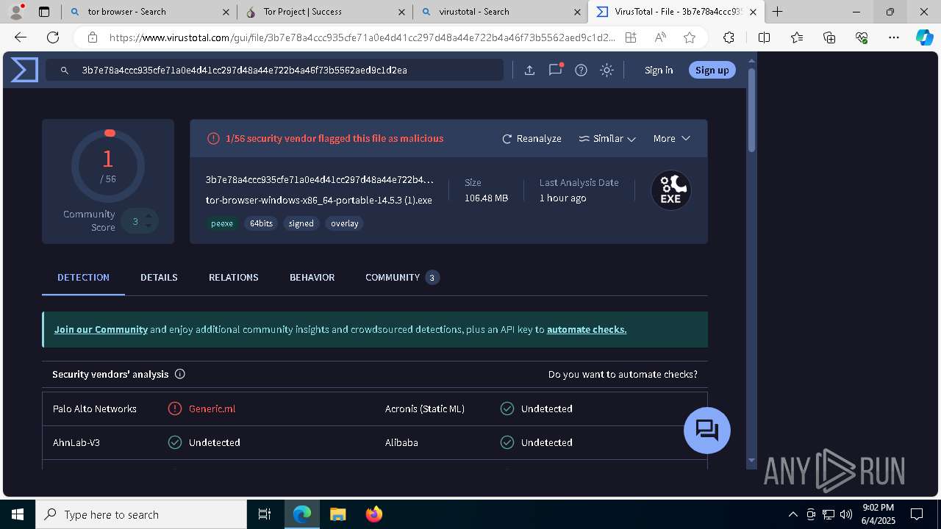Expand the More dropdown

tap(672, 138)
